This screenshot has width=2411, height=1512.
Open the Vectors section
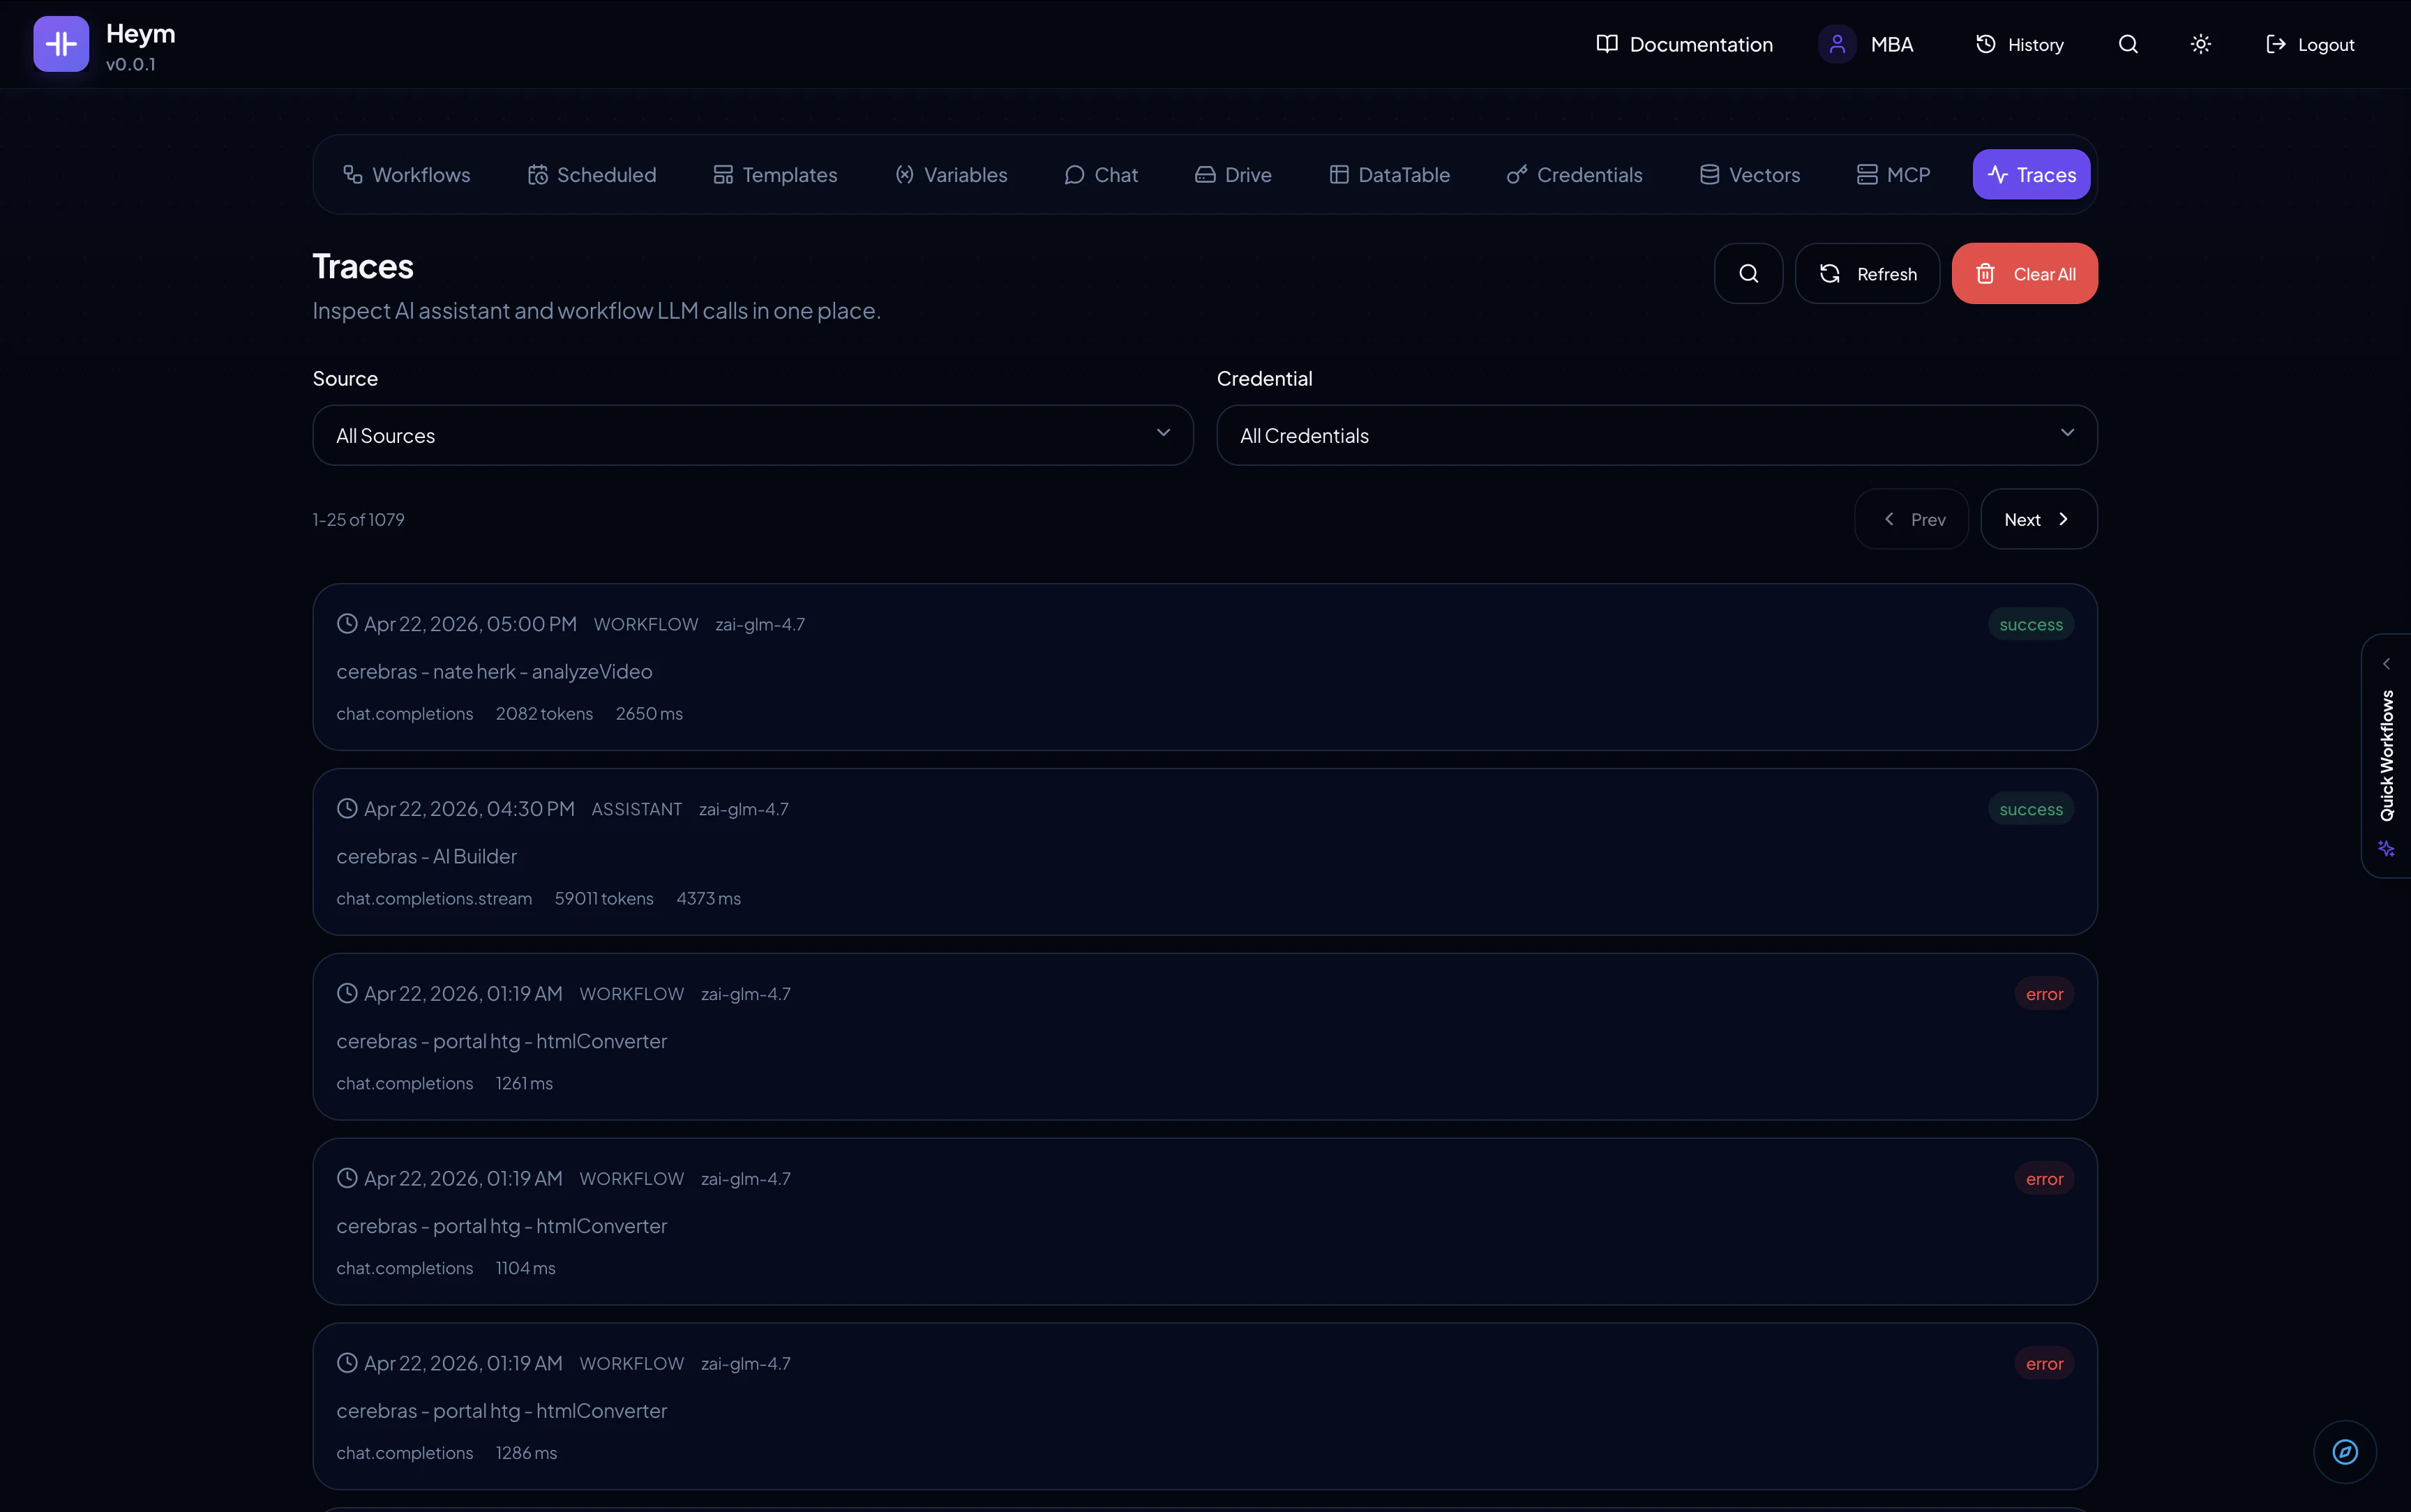click(x=1749, y=174)
